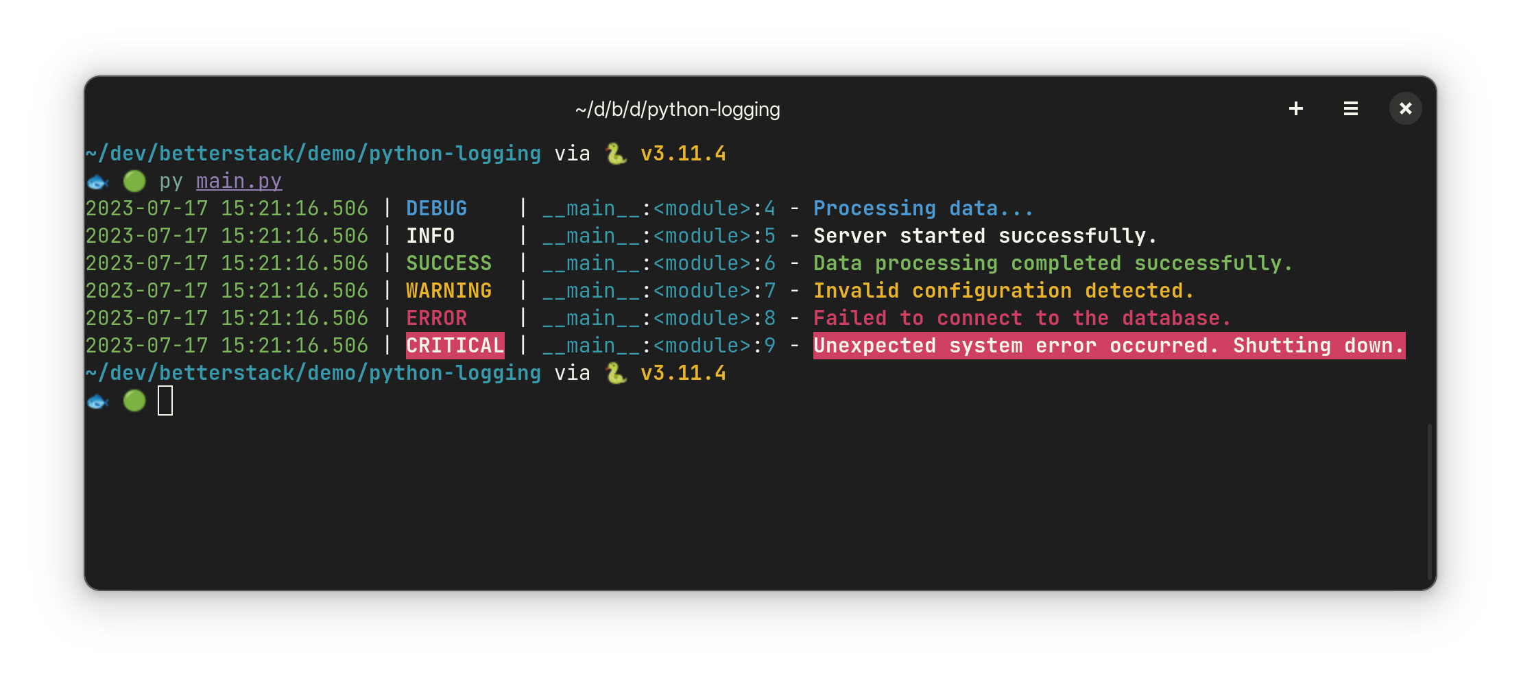Click the WARNING level label
This screenshot has width=1521, height=683.
448,291
